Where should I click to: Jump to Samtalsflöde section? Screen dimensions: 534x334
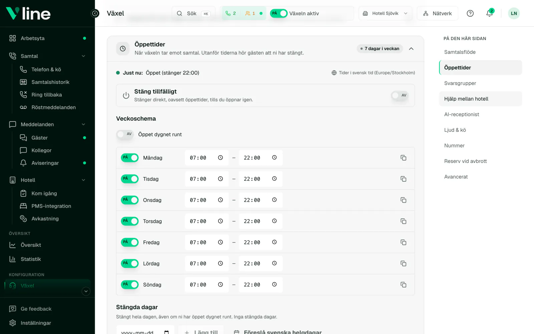pos(460,52)
